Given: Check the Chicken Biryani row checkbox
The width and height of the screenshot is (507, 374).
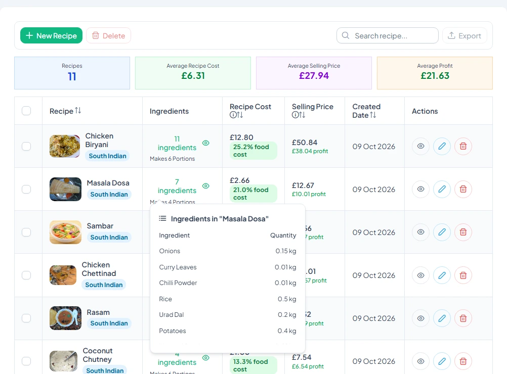Looking at the screenshot, I should 26,146.
